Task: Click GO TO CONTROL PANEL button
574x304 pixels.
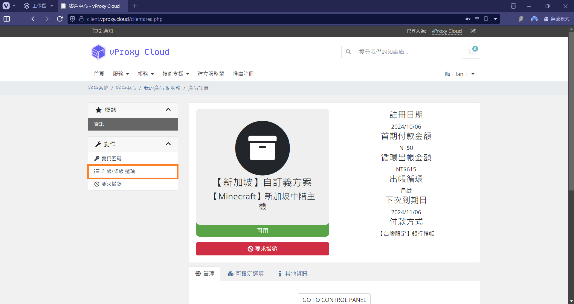Action: [x=334, y=299]
